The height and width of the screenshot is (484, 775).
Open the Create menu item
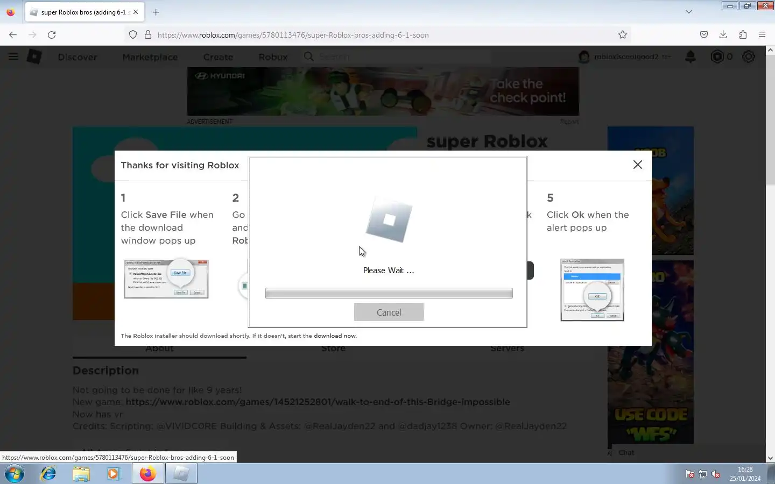click(218, 57)
